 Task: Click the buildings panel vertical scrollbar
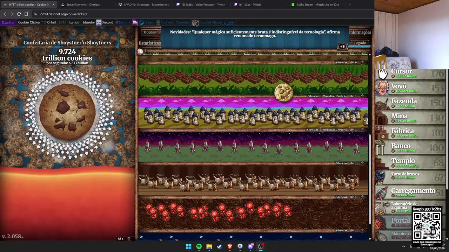point(370,180)
